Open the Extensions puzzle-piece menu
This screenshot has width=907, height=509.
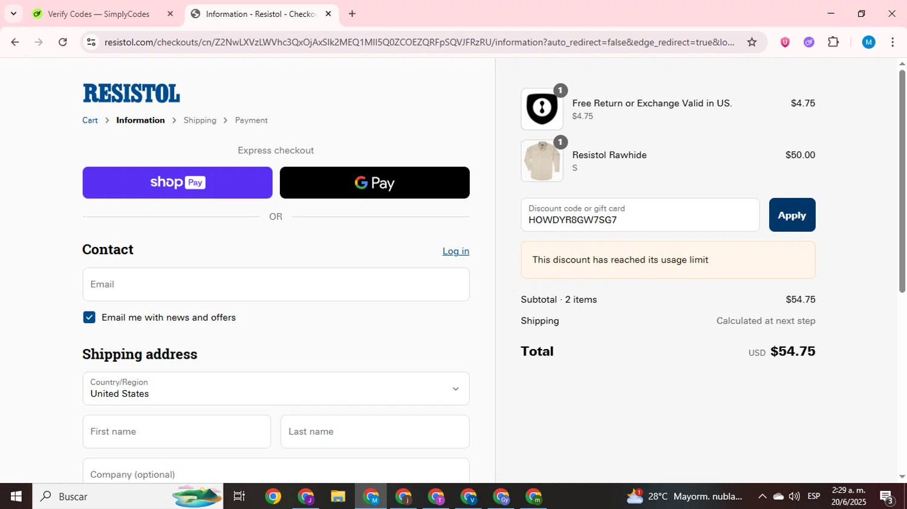[833, 42]
